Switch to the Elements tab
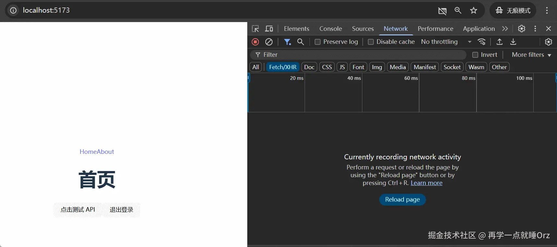Image resolution: width=557 pixels, height=247 pixels. tap(297, 29)
